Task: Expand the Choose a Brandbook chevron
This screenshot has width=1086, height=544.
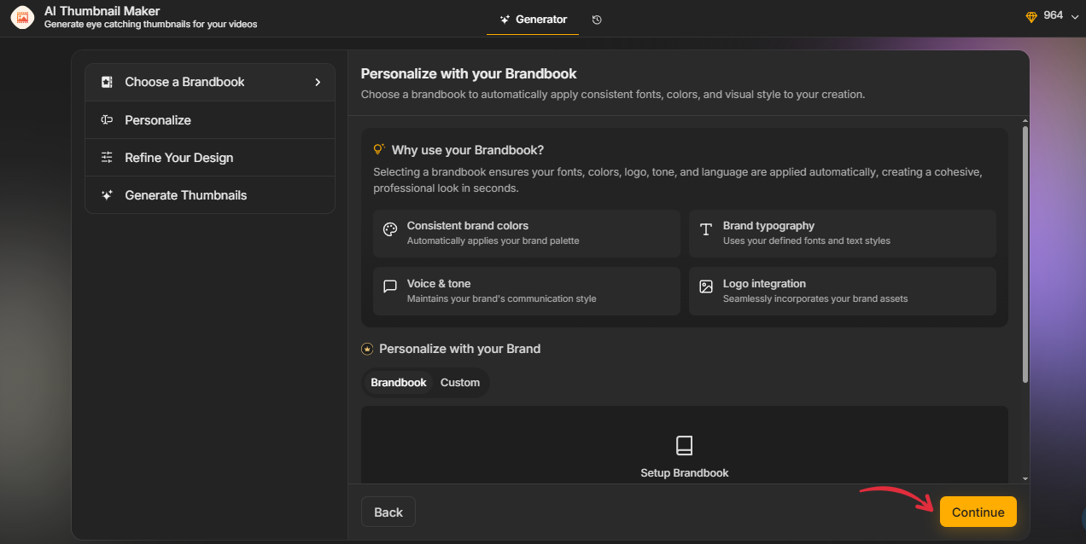Action: point(318,83)
